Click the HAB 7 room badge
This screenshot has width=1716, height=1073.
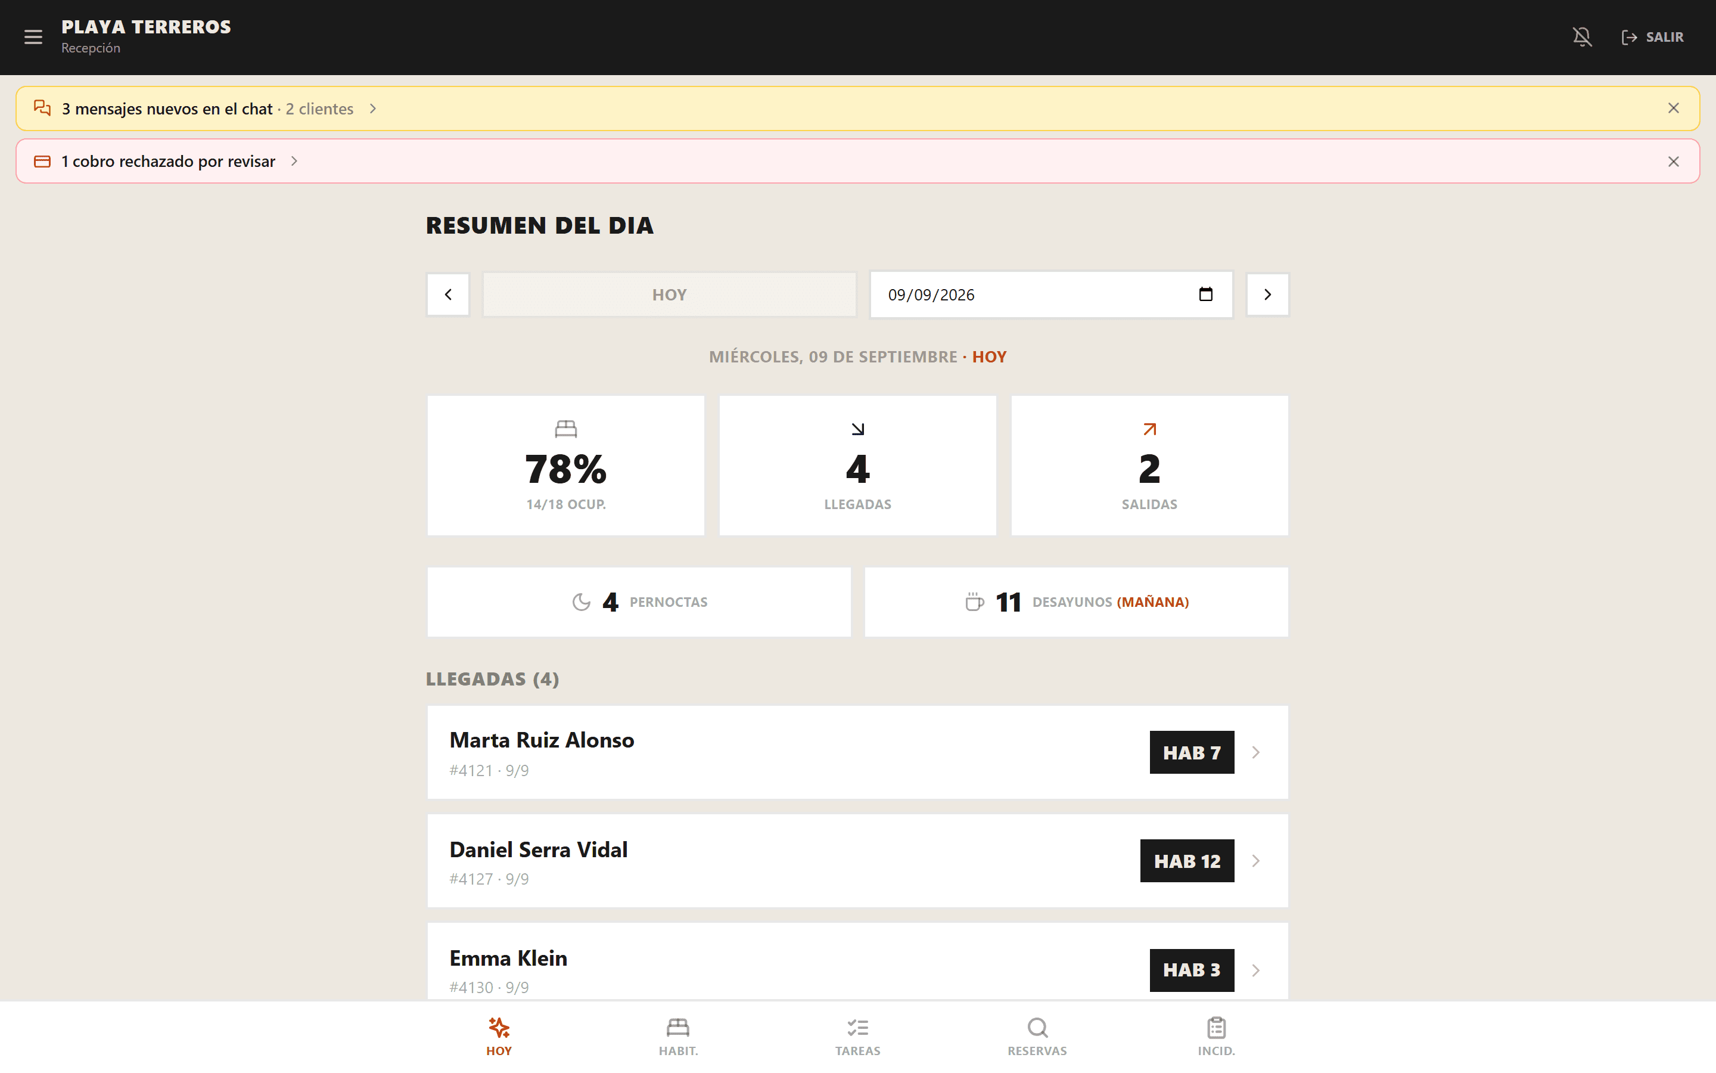(1191, 752)
